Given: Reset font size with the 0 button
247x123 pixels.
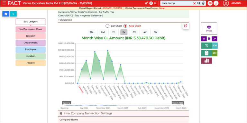Looking at the screenshot, I should (x=151, y=3).
